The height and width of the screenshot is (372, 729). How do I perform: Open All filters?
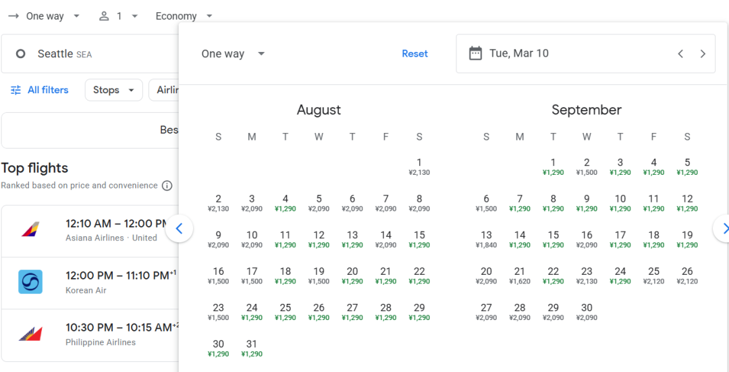[47, 90]
